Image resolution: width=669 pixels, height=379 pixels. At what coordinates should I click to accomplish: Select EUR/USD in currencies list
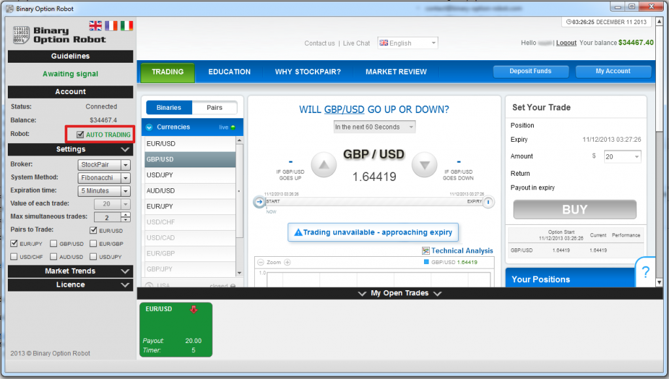[x=189, y=144]
